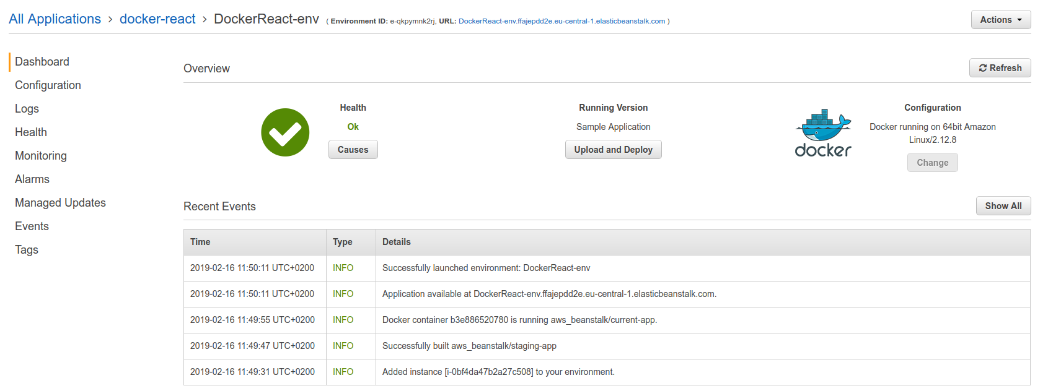Show All recent events
Image resolution: width=1048 pixels, height=391 pixels.
click(x=1003, y=206)
